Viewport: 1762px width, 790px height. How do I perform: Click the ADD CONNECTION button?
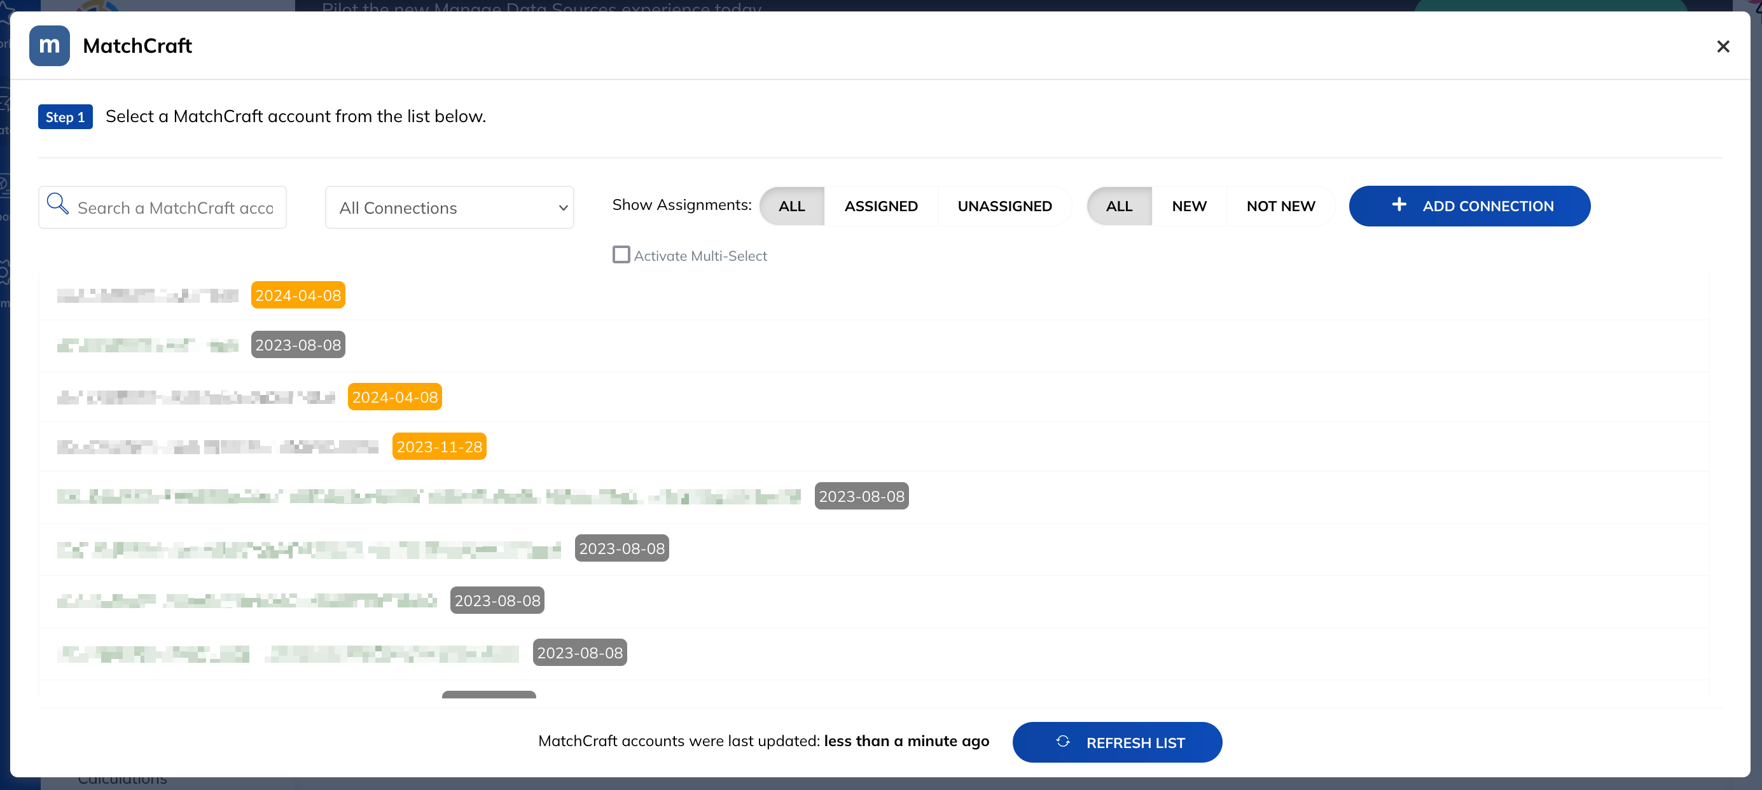(x=1469, y=206)
